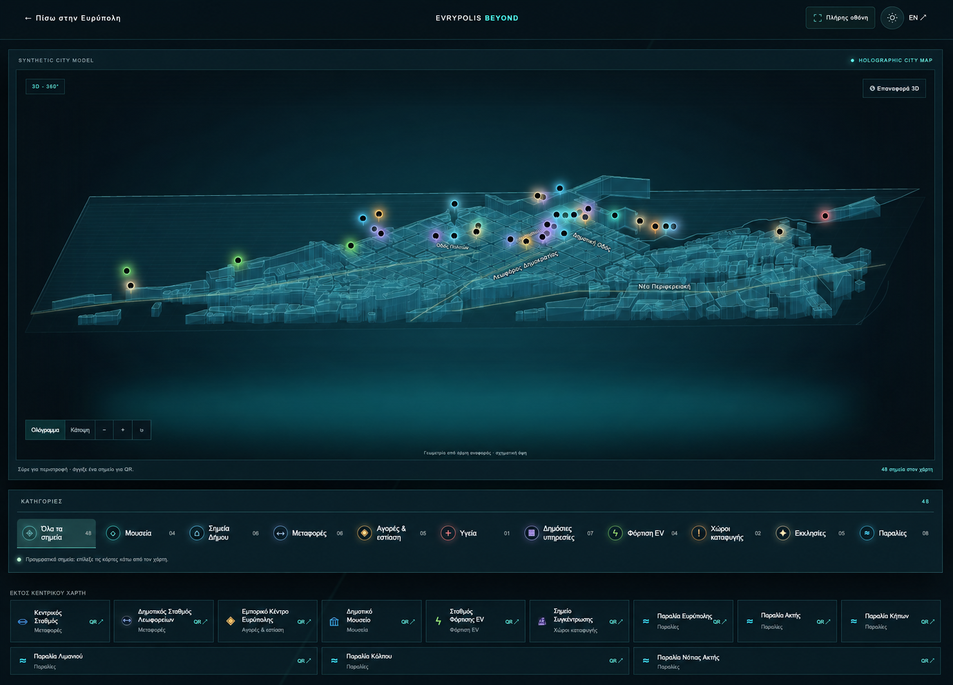Viewport: 953px width, 685px height.
Task: Filter by the Μουσεία diamond icon
Action: [113, 533]
